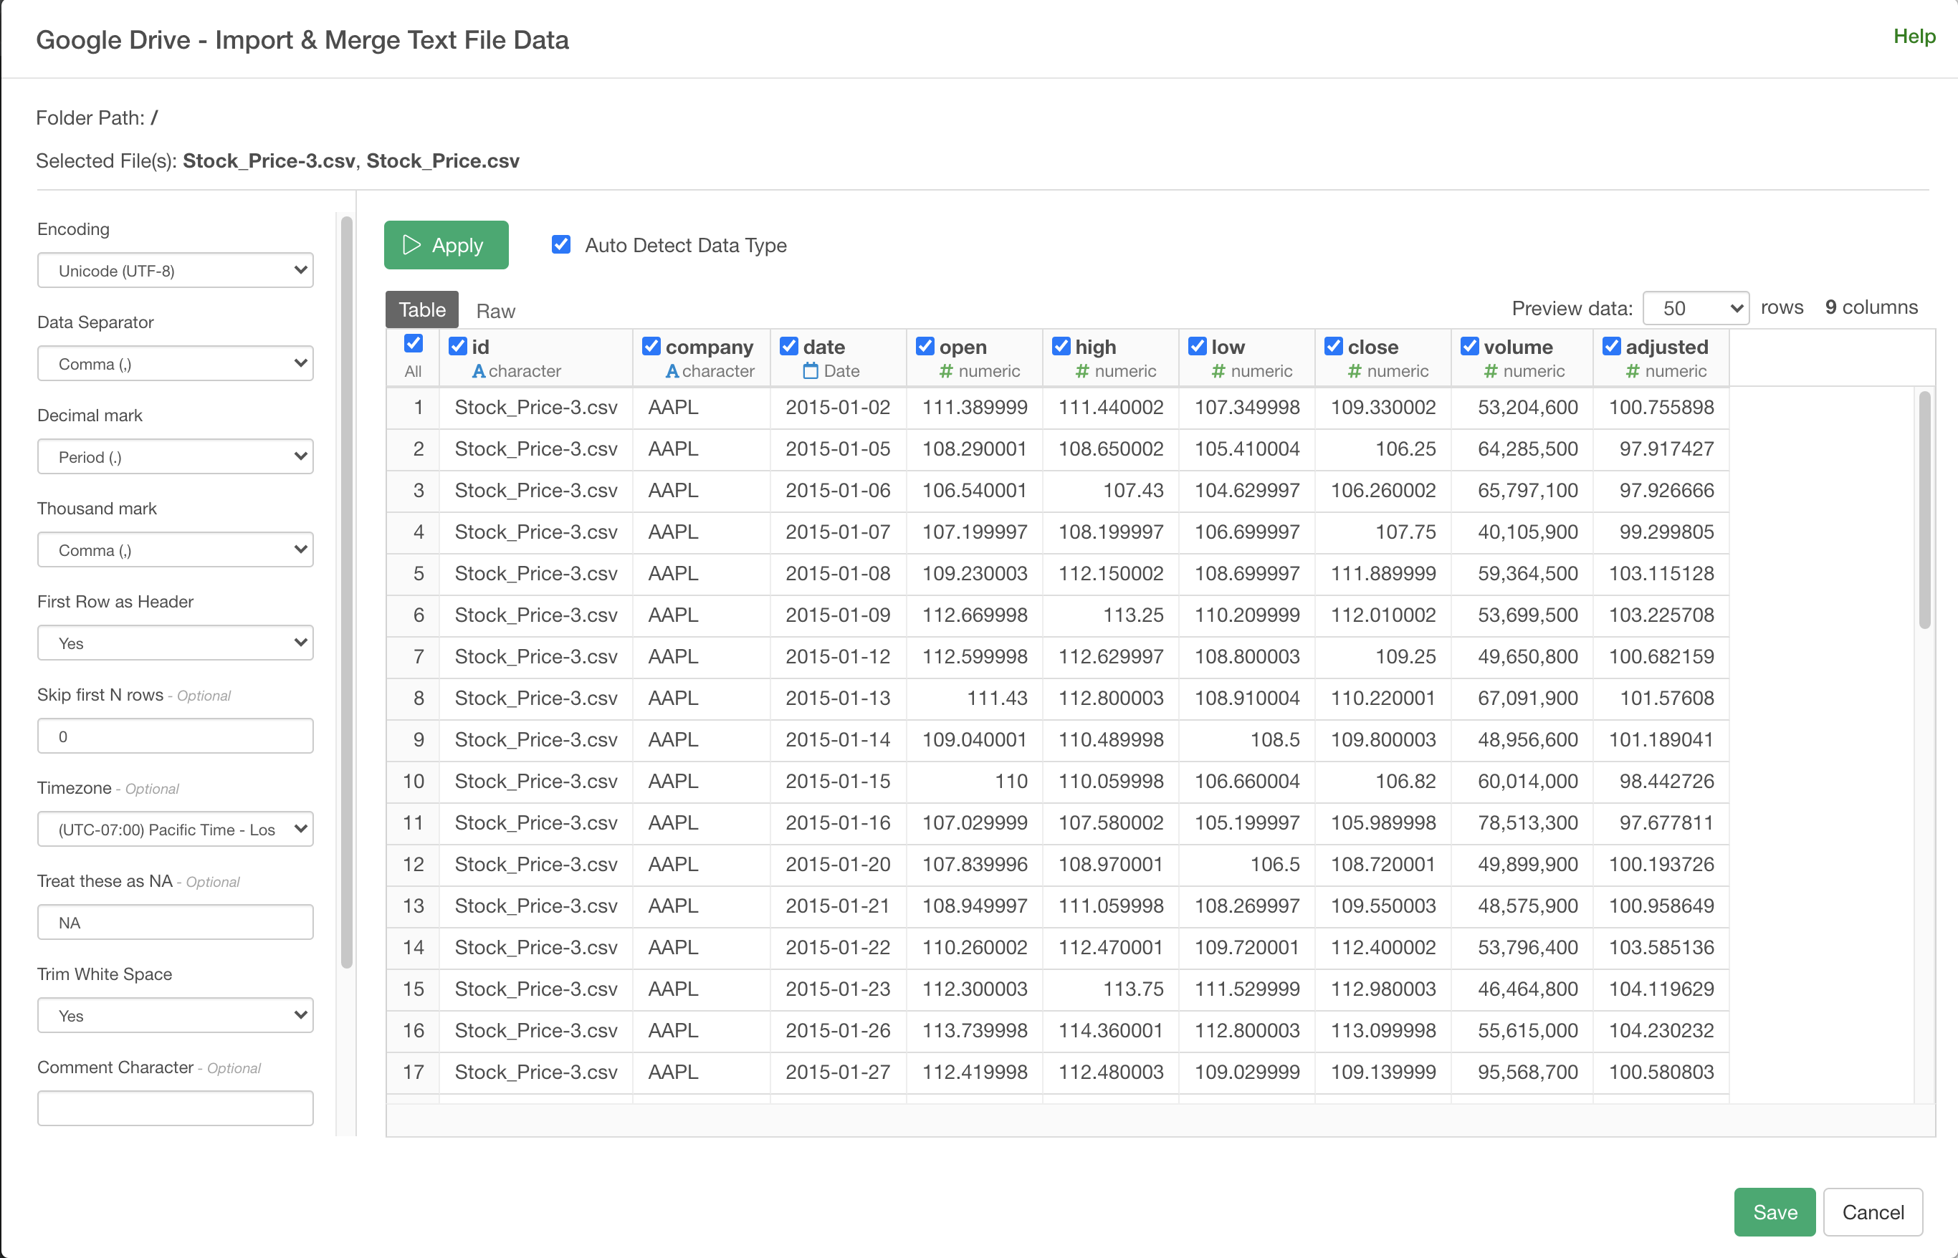Click the numeric hash icon under open column
Image resolution: width=1958 pixels, height=1258 pixels.
point(945,372)
